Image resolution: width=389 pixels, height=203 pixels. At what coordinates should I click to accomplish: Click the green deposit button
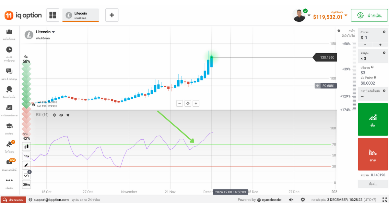[x=369, y=15]
